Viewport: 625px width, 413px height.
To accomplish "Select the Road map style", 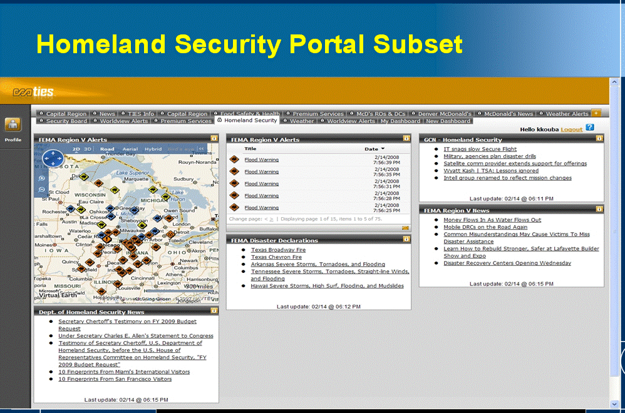I will 107,149.
